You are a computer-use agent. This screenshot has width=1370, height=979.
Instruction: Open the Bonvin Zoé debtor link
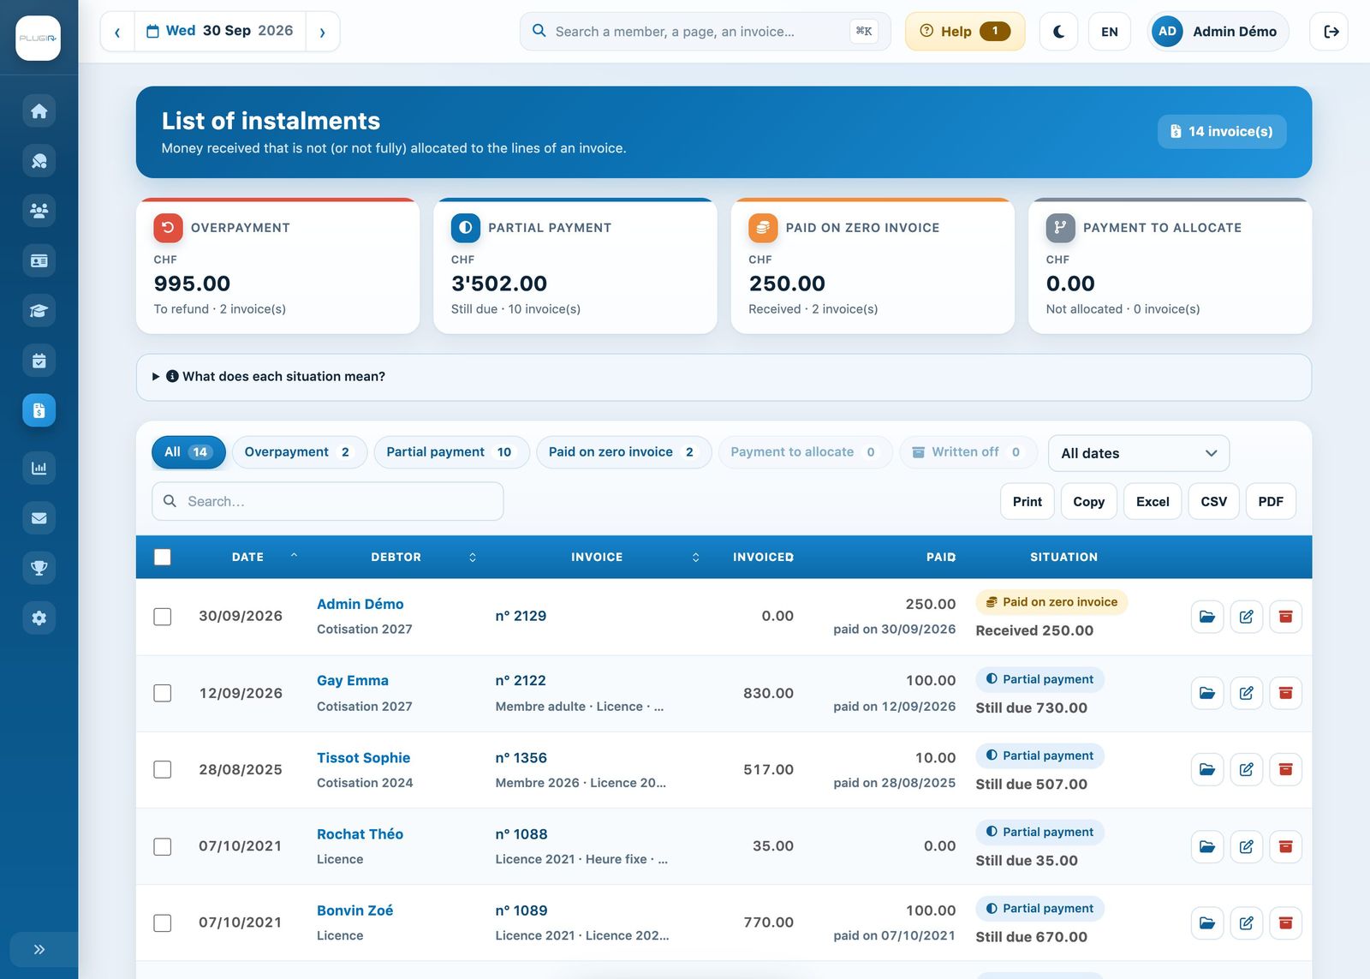click(354, 910)
